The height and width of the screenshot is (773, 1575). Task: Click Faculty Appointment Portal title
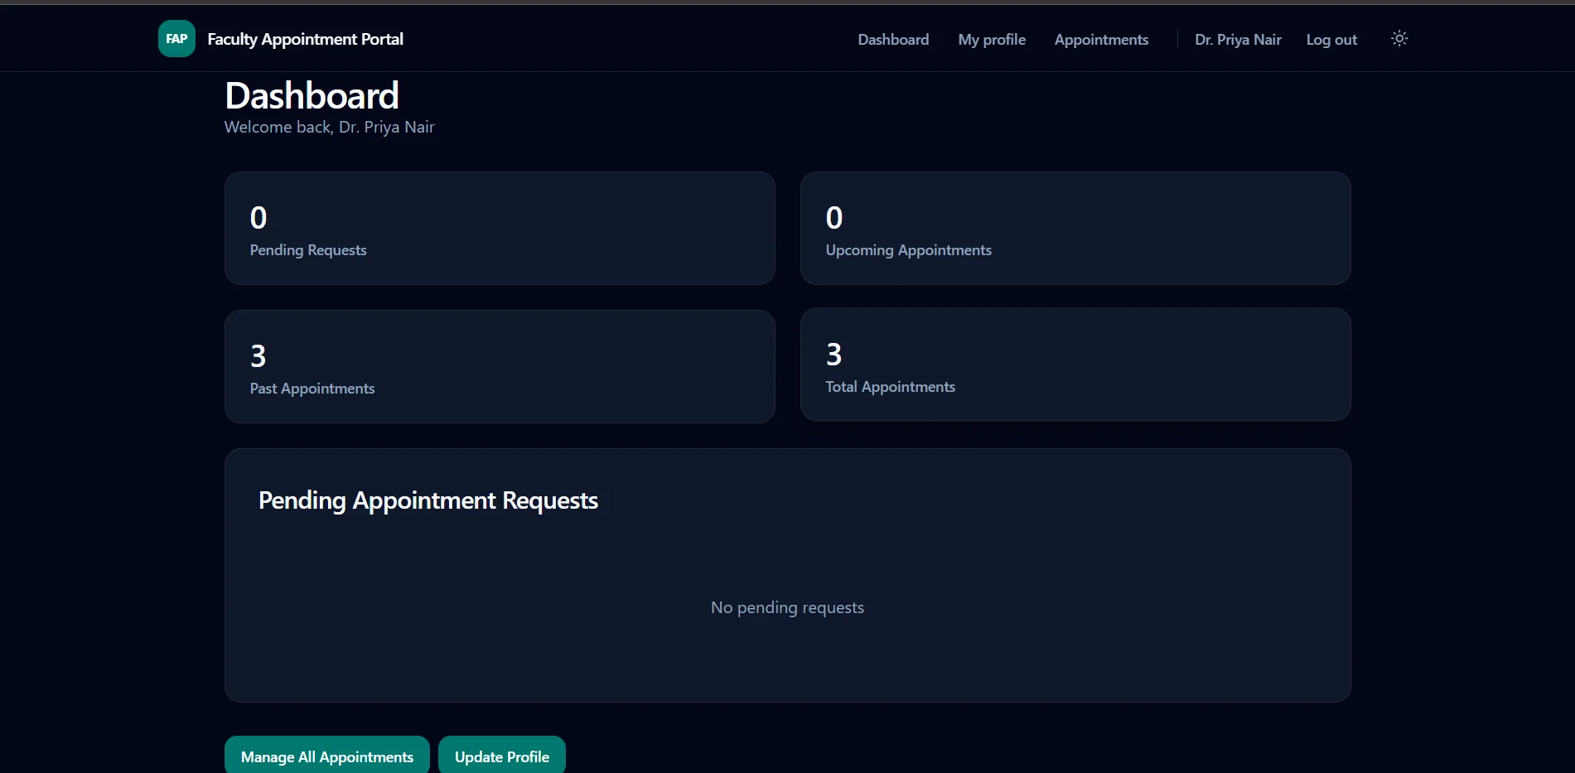click(305, 39)
